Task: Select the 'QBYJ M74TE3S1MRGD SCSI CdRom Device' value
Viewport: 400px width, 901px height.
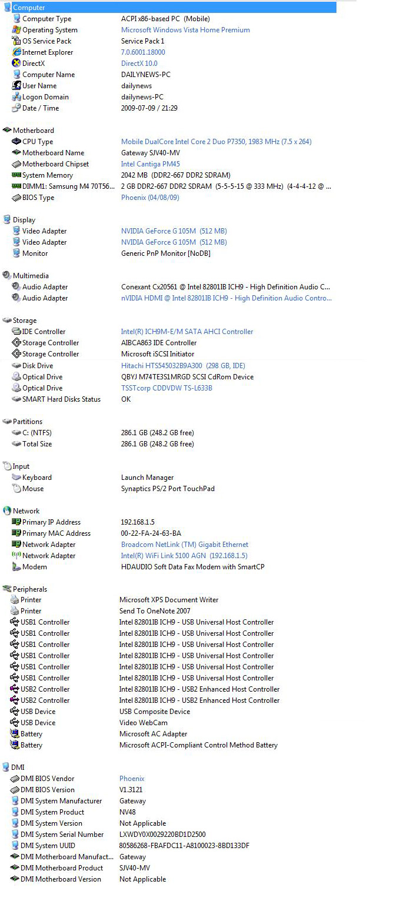Action: pos(188,377)
